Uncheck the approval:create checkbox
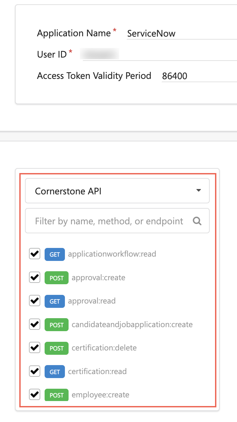Screen dimensions: 237x422 pyautogui.click(x=35, y=277)
